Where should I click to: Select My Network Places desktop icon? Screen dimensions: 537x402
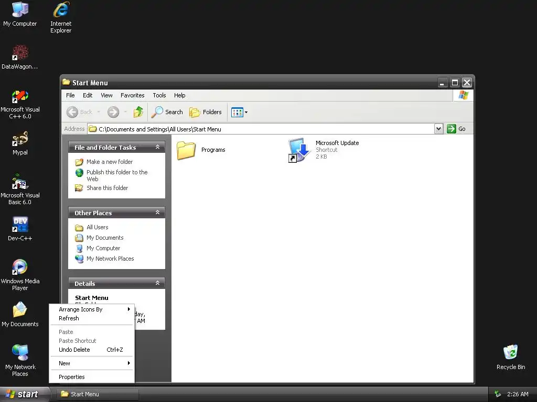coord(20,361)
